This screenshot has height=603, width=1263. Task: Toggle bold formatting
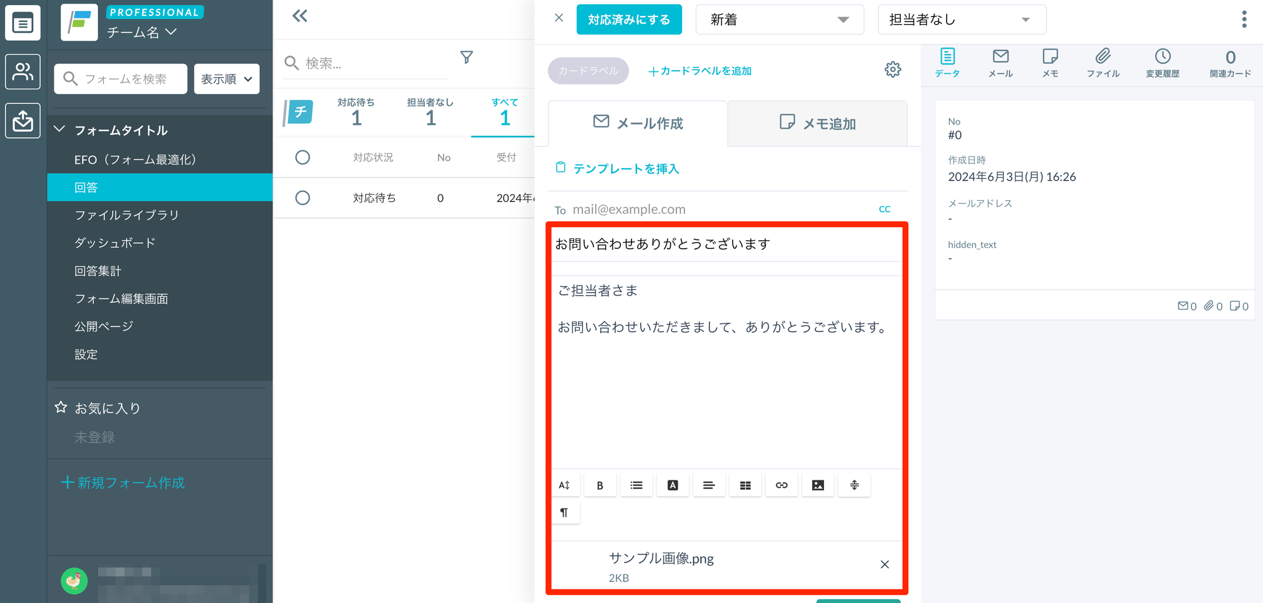point(600,485)
